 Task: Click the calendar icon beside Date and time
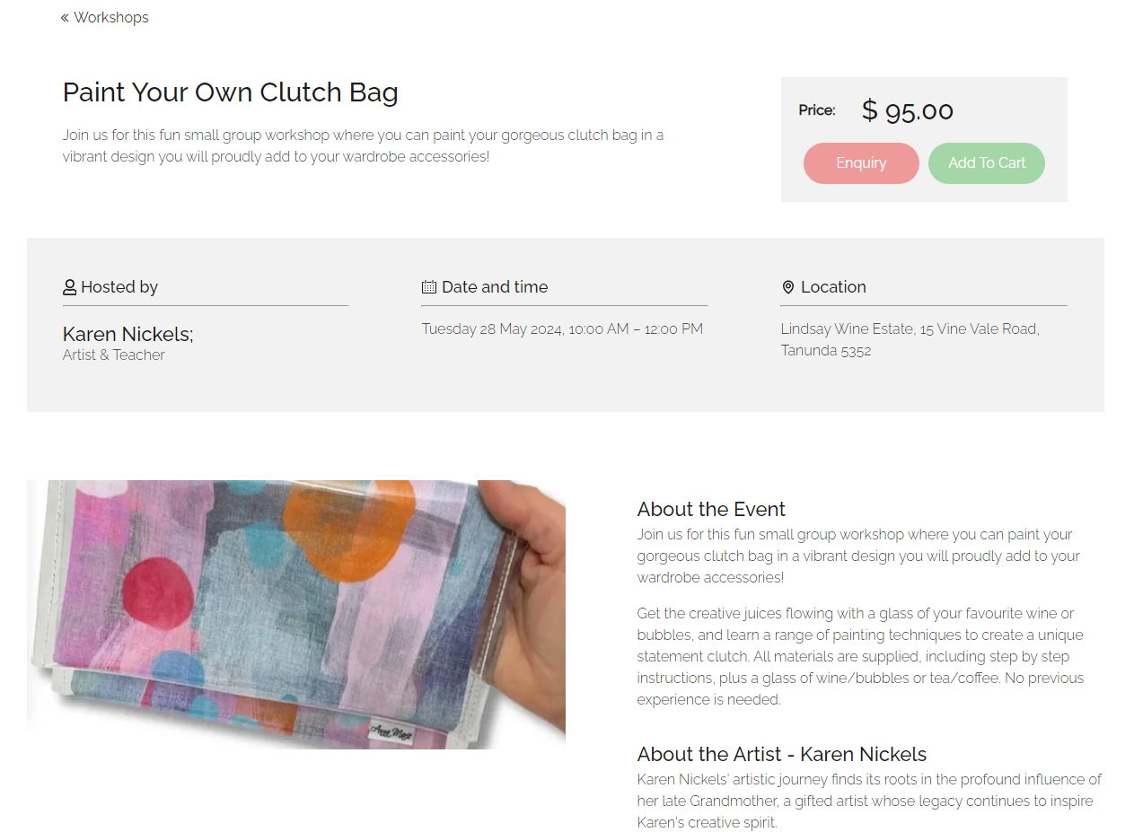pos(429,287)
